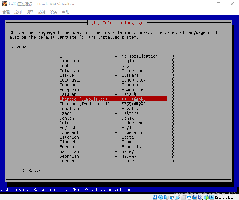Select the Catalan language row
This screenshot has width=239, height=200.
(114, 94)
